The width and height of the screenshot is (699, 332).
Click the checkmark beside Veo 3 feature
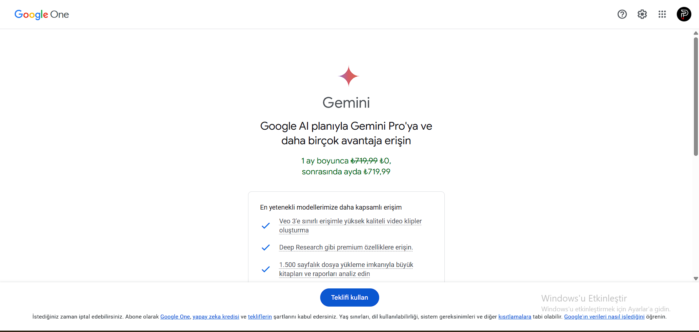coord(266,226)
